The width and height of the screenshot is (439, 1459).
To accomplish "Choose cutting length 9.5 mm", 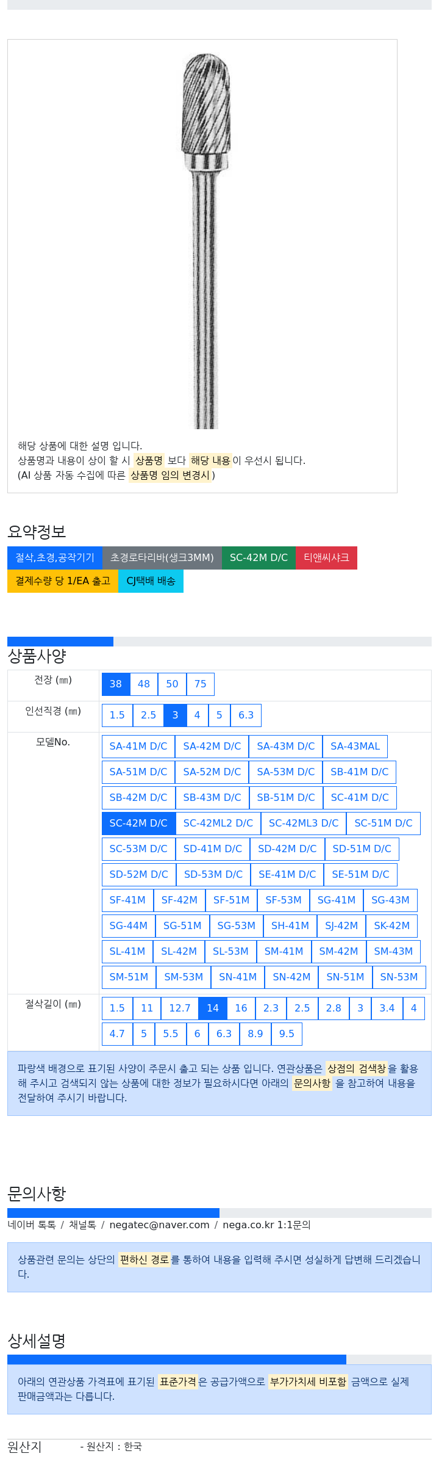I will 287,1034.
